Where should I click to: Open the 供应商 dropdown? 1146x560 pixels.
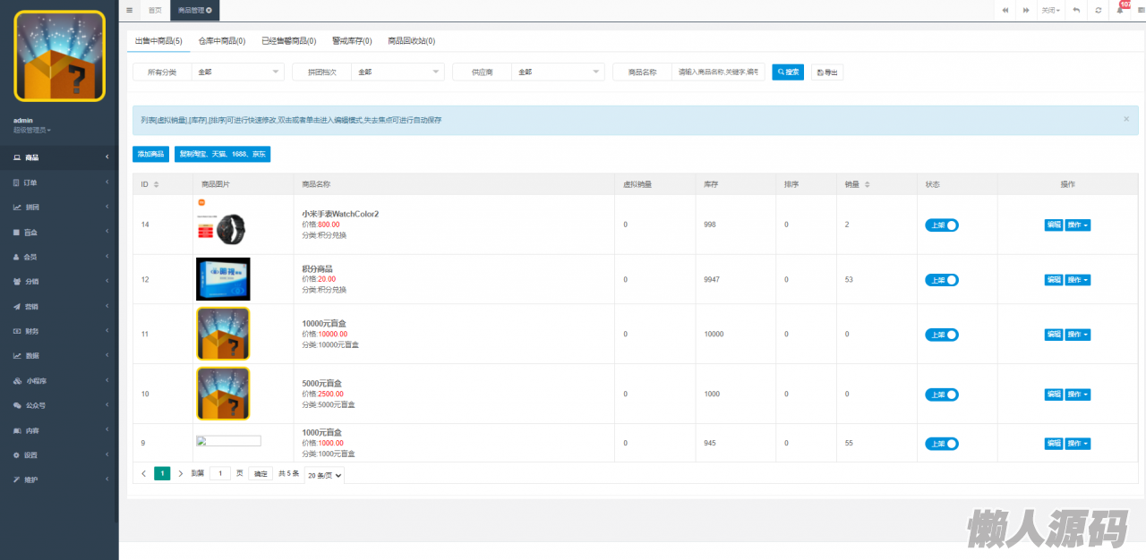tap(558, 72)
